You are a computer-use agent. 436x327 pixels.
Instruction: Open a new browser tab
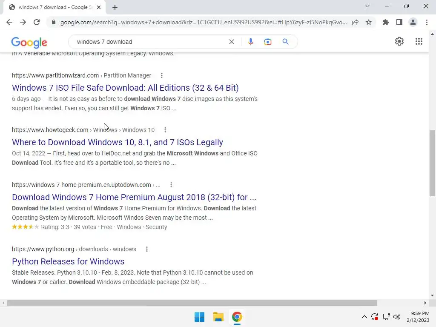pyautogui.click(x=115, y=7)
